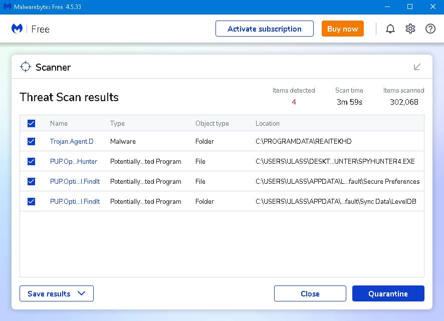Click the Threat Scan results heading

69,97
